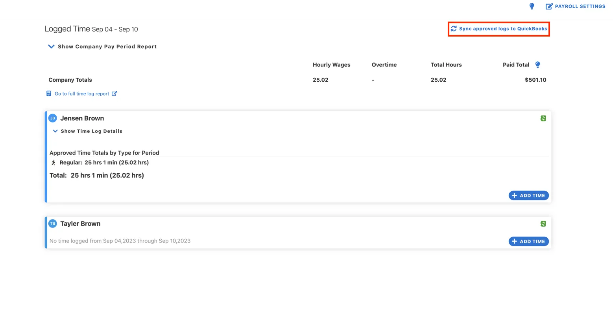The height and width of the screenshot is (321, 613).
Task: Sync approved logs to QuickBooks
Action: (x=503, y=29)
